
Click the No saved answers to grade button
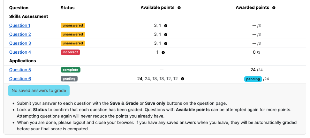coord(39,90)
